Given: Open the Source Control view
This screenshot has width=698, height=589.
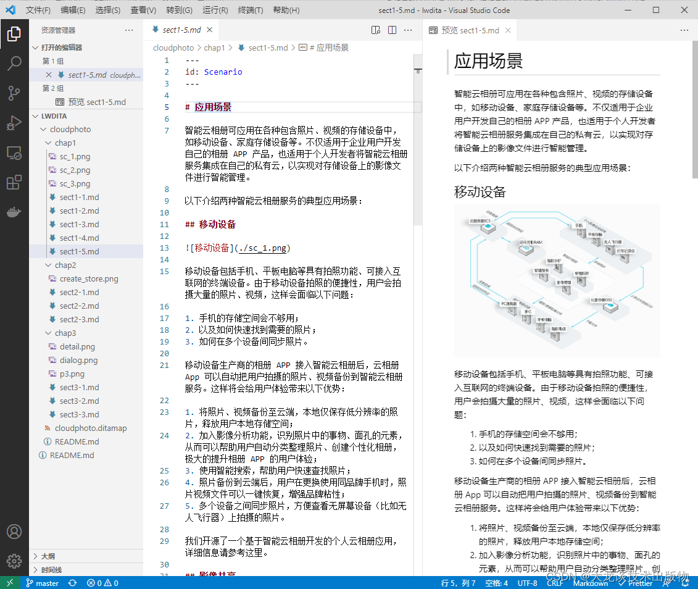Looking at the screenshot, I should [x=14, y=93].
